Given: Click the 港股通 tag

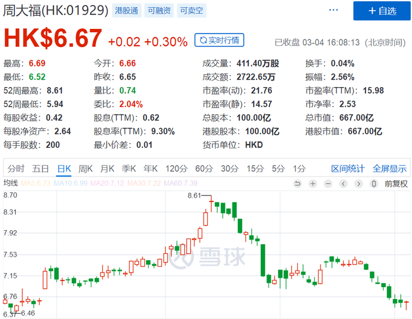Looking at the screenshot, I should click(x=127, y=11).
